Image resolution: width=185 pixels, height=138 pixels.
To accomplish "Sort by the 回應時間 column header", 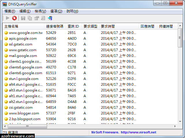I will coord(148,26).
